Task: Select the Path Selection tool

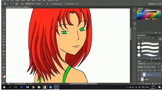Action: point(4,61)
